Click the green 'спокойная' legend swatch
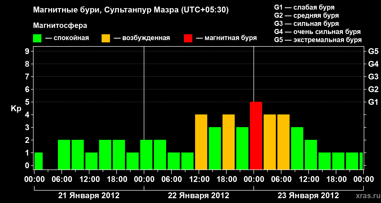Image resolution: width=381 pixels, height=203 pixels. tap(37, 38)
